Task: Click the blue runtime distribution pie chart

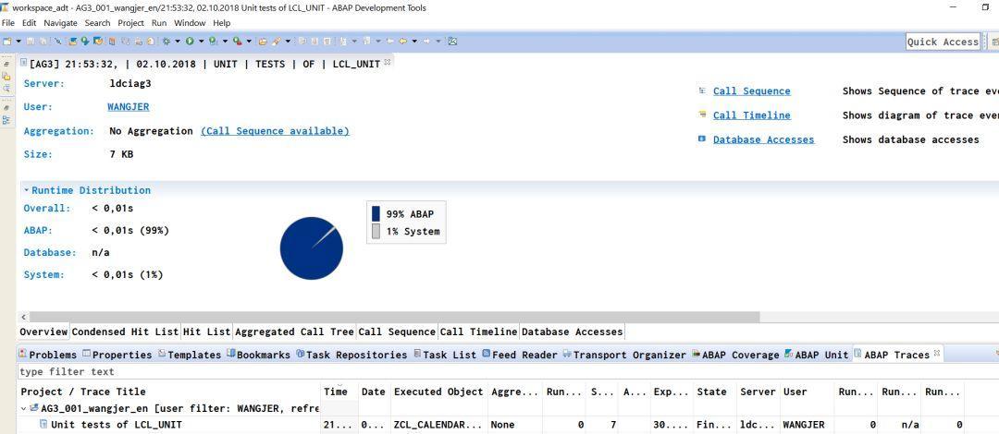Action: (x=311, y=248)
